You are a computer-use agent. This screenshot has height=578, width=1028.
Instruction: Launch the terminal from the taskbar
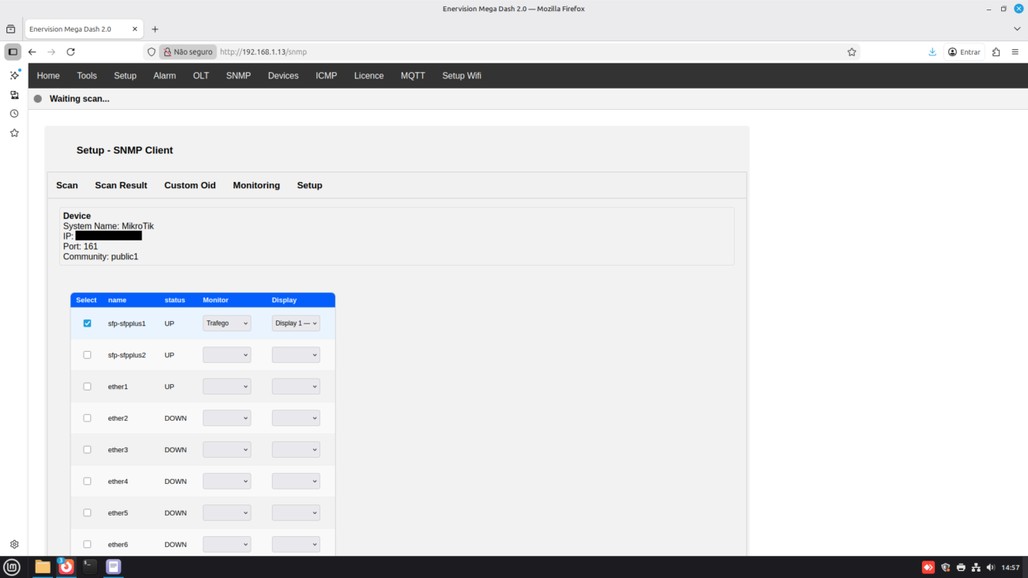pos(90,566)
